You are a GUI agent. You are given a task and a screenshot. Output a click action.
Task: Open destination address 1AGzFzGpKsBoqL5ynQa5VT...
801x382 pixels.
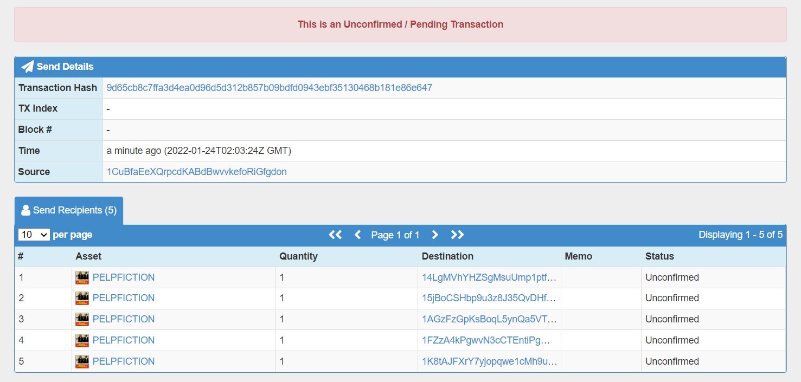(x=489, y=319)
